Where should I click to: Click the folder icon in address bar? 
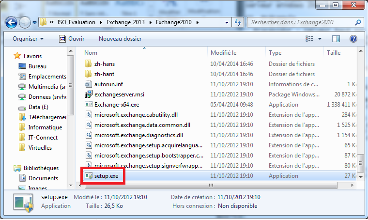[43, 22]
